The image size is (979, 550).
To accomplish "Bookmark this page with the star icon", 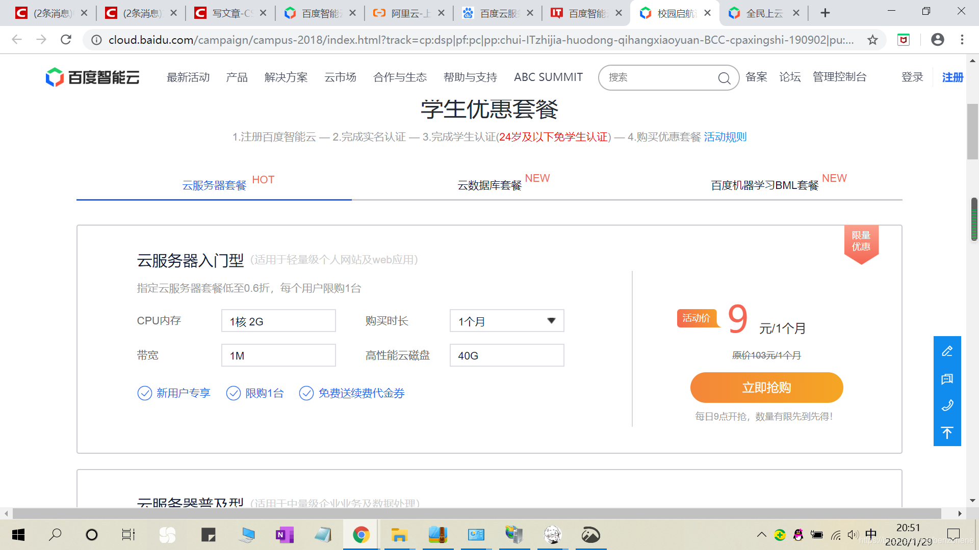I will click(x=872, y=40).
